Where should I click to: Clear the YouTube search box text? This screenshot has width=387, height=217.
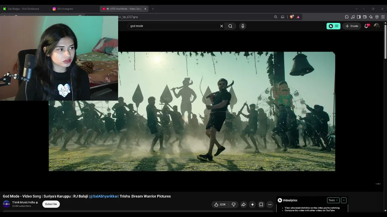coord(222,26)
